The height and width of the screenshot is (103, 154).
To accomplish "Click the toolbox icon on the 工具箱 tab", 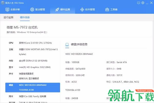I will coord(107,10).
